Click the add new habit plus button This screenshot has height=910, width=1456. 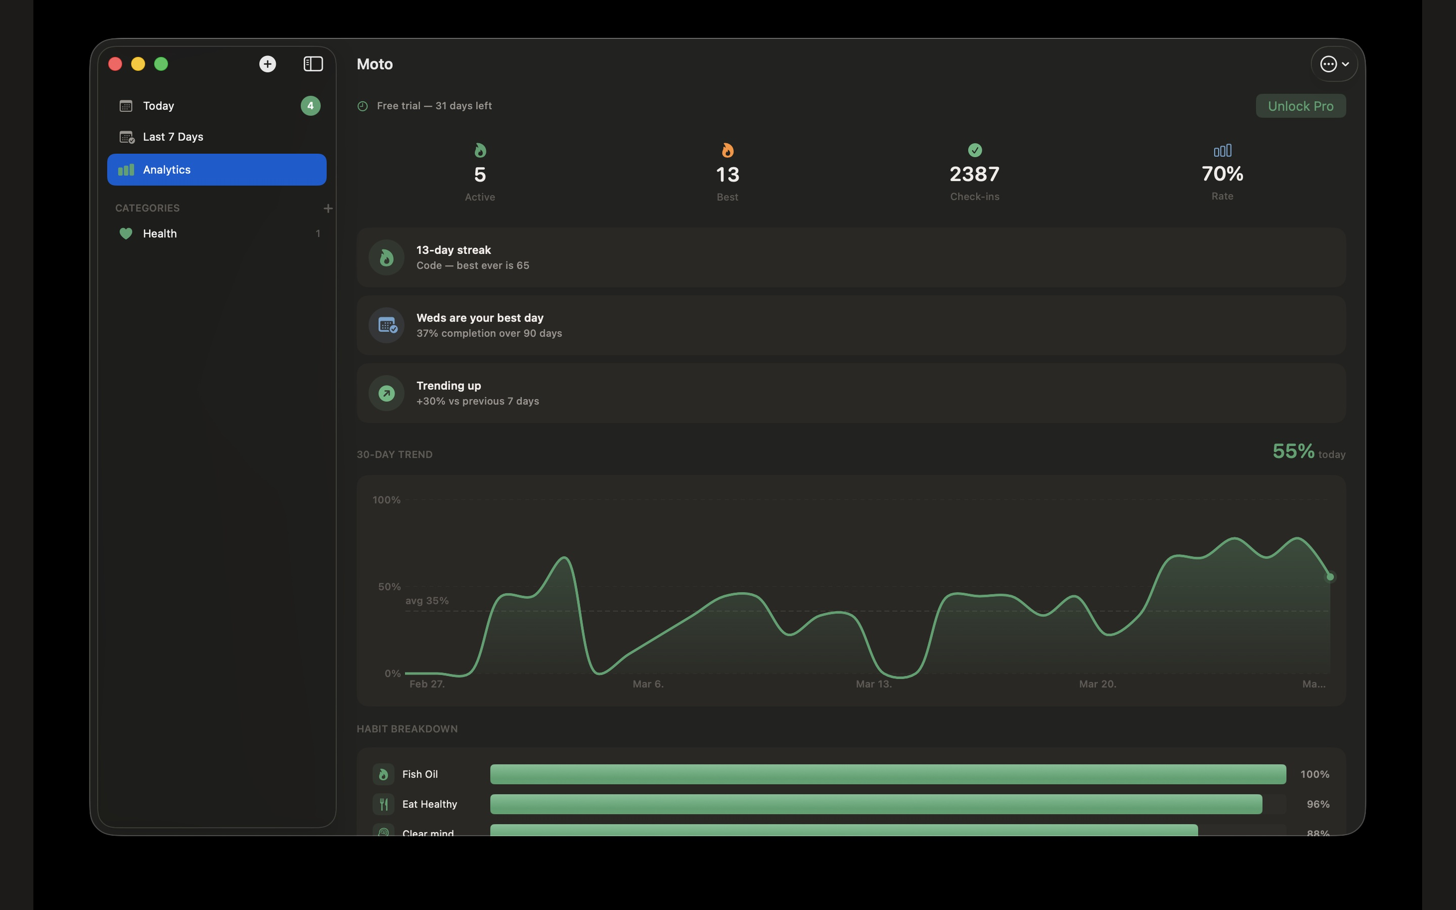tap(268, 64)
